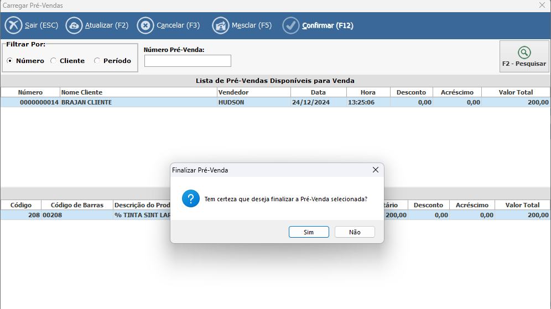The width and height of the screenshot is (551, 309).
Task: Select the Período filter radio button
Action: coord(97,61)
